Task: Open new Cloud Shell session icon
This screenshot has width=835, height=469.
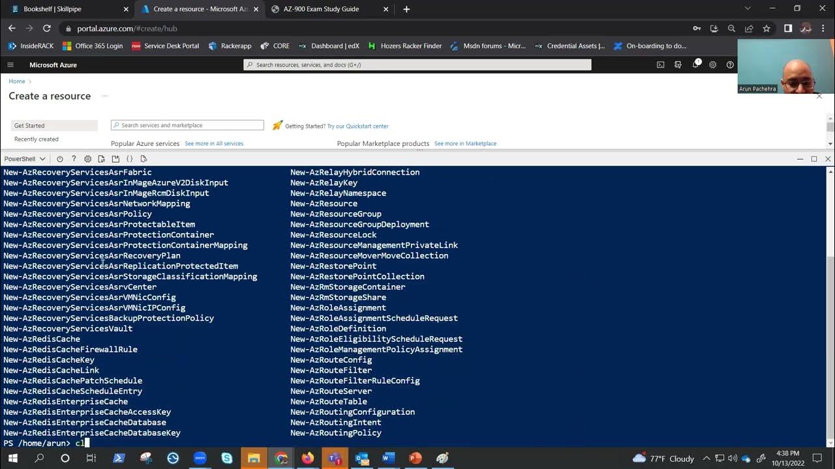Action: tap(115, 159)
